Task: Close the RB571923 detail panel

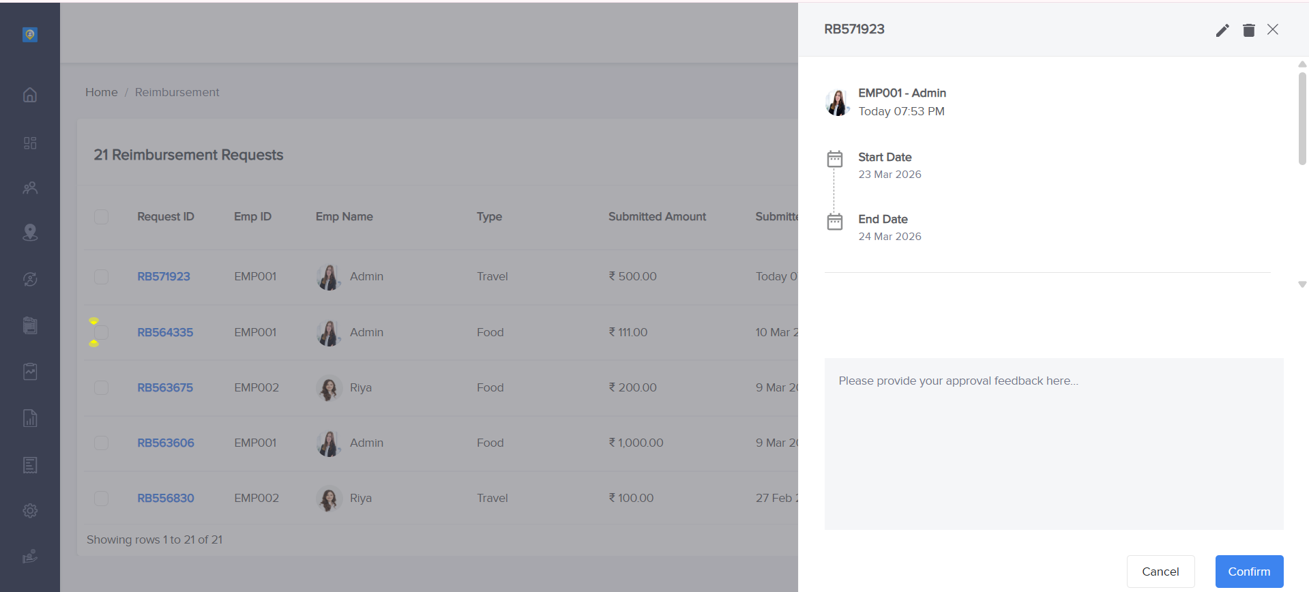Action: point(1273,29)
